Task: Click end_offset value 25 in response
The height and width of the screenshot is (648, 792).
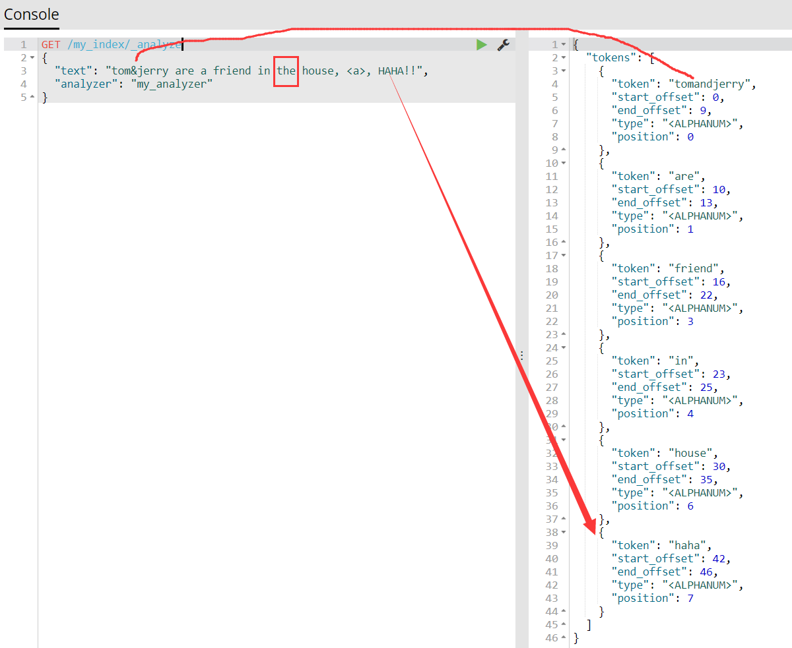Action: point(707,387)
